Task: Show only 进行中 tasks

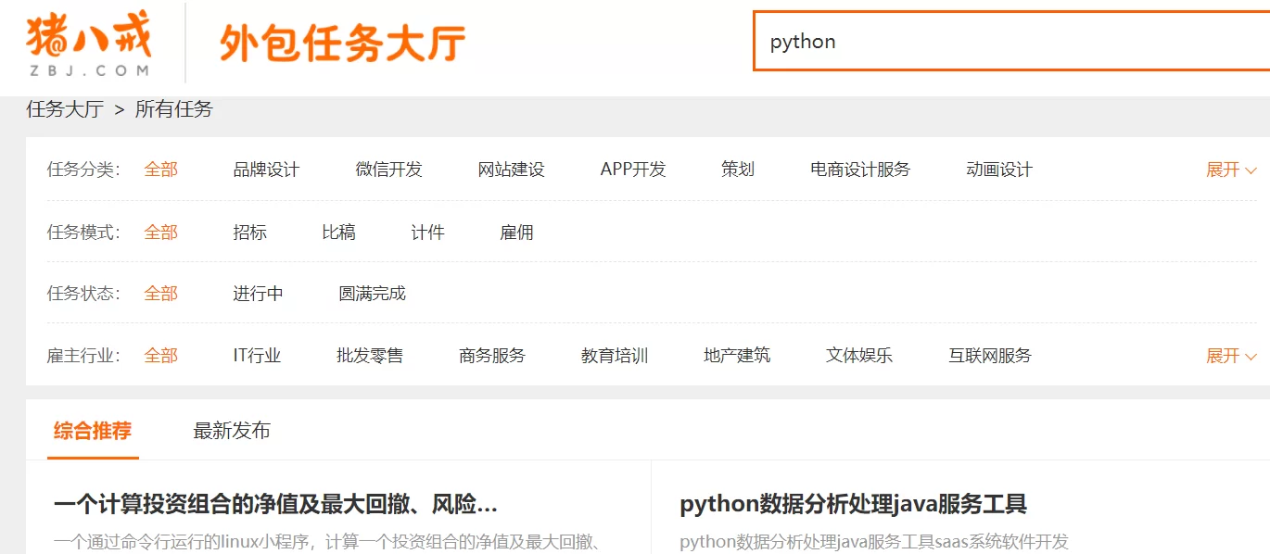Action: (258, 294)
